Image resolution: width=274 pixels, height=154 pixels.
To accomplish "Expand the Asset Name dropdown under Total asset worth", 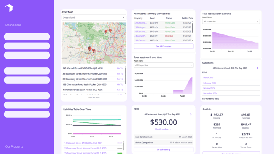I will (164, 65).
